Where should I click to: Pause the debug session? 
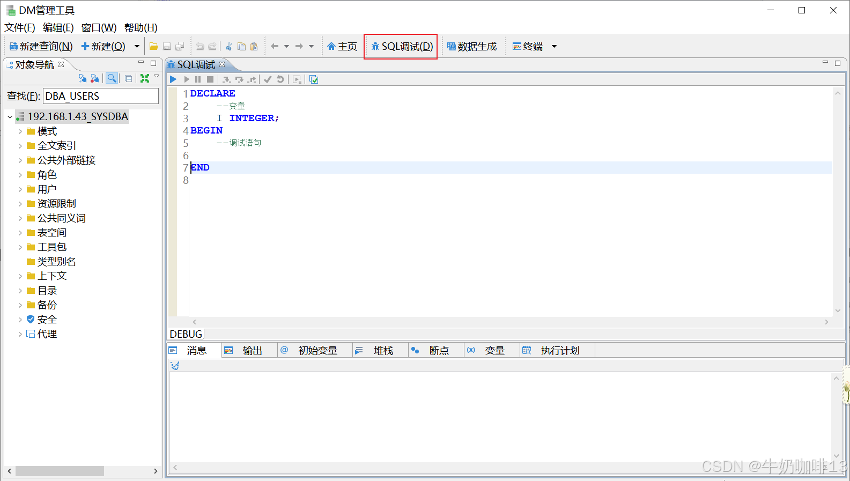[198, 79]
